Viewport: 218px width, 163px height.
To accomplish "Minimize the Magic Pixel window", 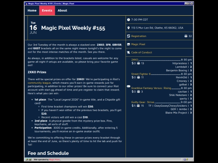I will tap(186, 4).
